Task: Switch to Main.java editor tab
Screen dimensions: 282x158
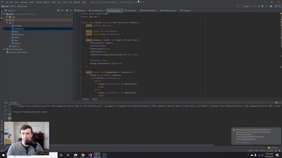Action: 79,11
